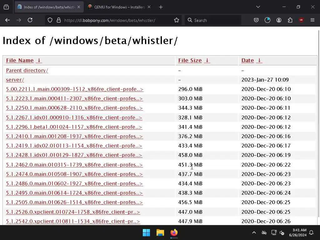Open the Pocket save icon
This screenshot has height=240, width=320.
point(256,20)
